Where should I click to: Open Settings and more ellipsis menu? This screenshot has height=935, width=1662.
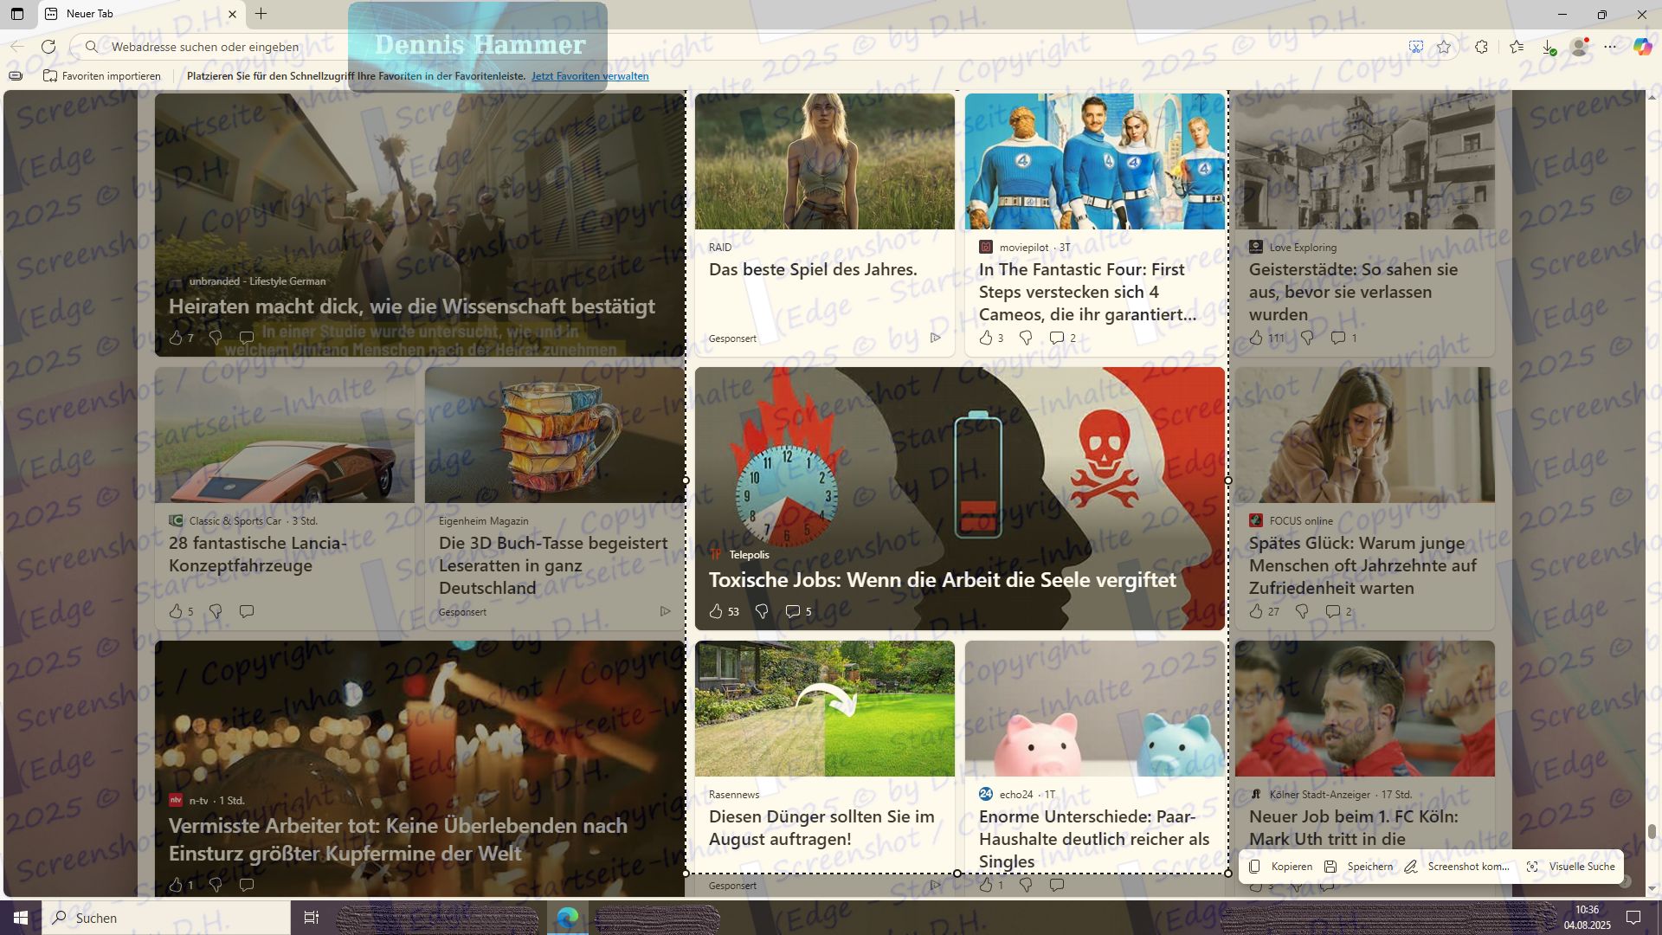tap(1610, 47)
